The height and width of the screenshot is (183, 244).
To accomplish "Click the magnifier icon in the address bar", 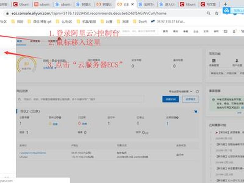I will click(x=209, y=13).
